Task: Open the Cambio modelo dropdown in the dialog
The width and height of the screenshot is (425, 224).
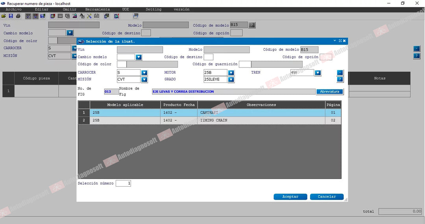Action: (x=139, y=57)
